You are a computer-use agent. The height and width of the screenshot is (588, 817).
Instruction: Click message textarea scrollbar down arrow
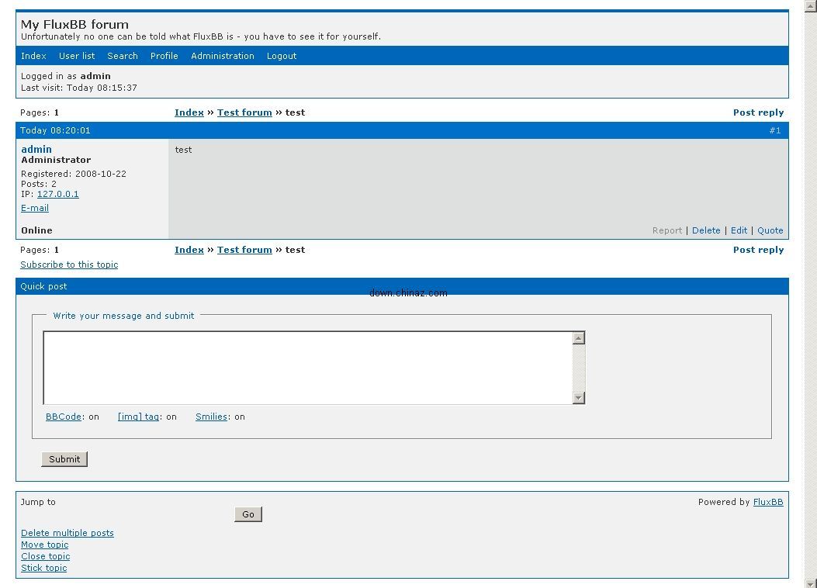click(578, 398)
